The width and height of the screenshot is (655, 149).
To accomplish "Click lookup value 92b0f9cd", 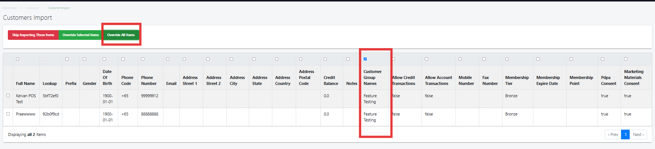I will (51, 114).
